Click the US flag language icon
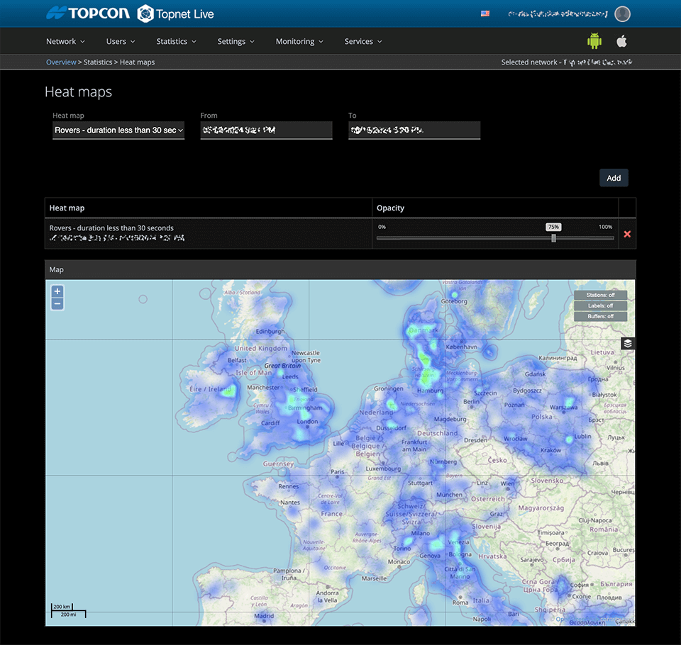Screen dimensions: 681x645 [485, 13]
